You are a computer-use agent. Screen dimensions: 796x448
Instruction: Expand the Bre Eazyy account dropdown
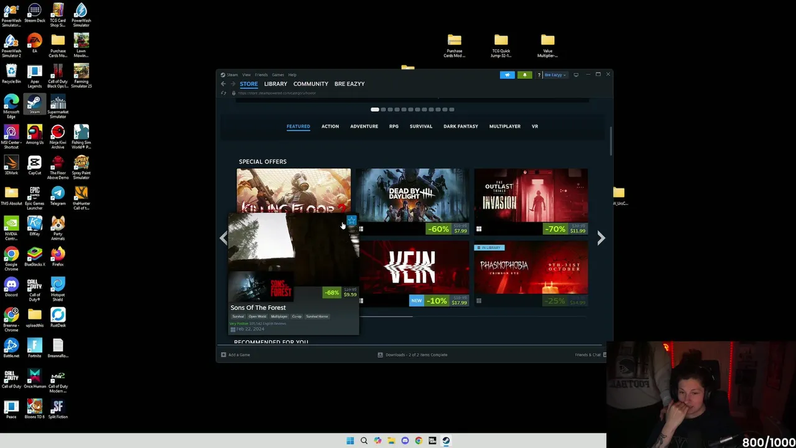click(x=555, y=75)
